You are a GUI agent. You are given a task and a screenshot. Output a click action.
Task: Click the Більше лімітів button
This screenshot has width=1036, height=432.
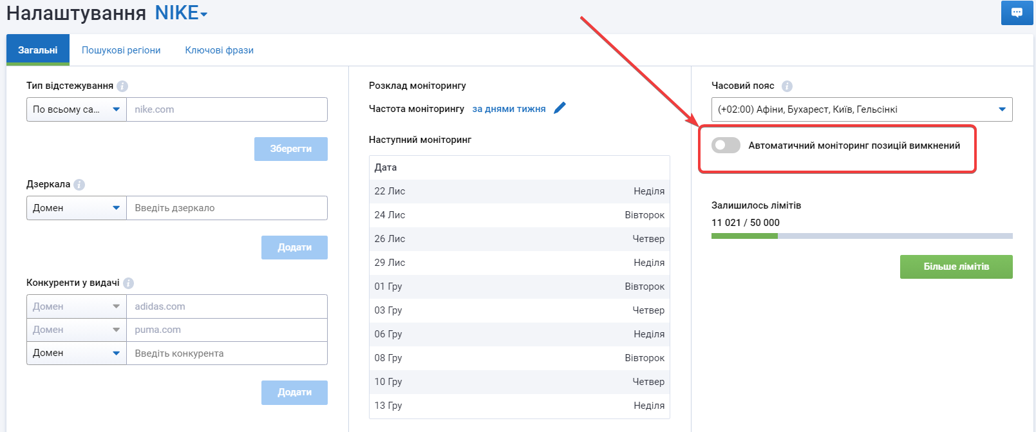tap(956, 267)
